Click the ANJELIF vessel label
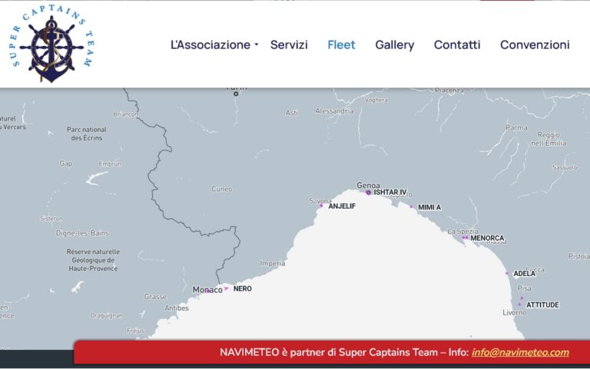Viewport: 590px width, 369px height. pos(342,206)
